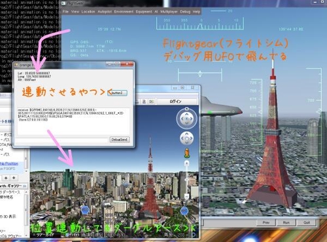Open the Autopilot menu in FlightGear
The image size is (327, 242).
pos(105,12)
